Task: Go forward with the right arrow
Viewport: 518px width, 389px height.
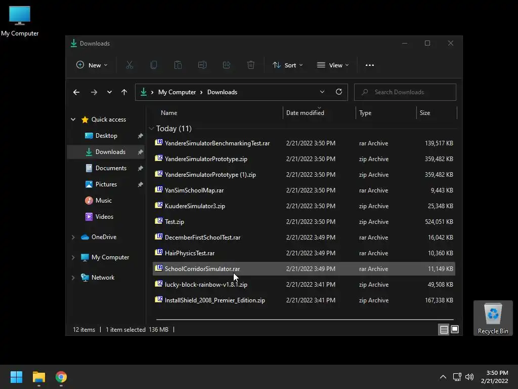Action: pyautogui.click(x=94, y=92)
